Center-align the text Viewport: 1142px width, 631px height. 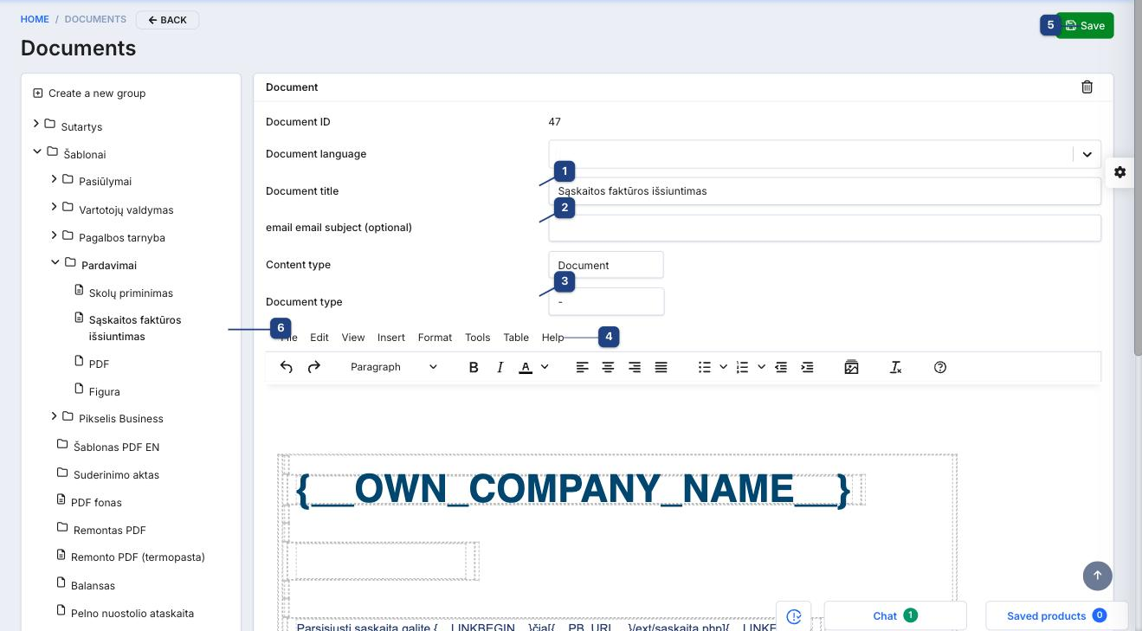[609, 367]
